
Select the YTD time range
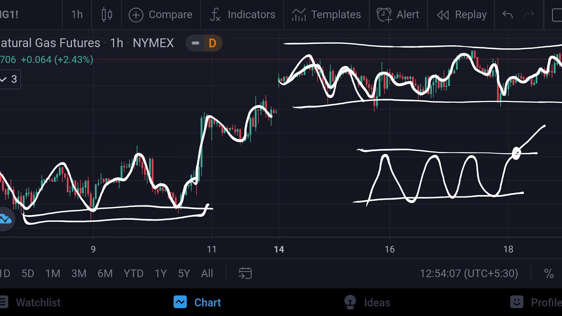(x=133, y=273)
